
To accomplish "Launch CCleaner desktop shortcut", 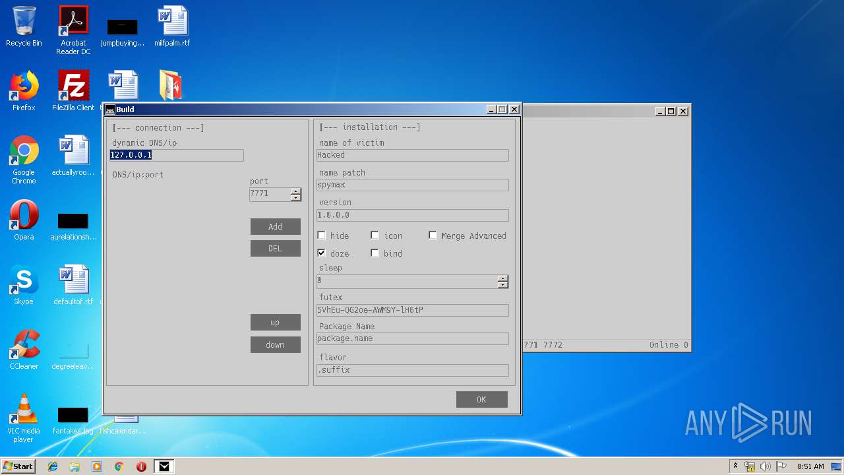I will 24,350.
